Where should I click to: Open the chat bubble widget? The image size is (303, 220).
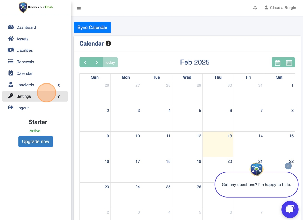click(x=290, y=209)
